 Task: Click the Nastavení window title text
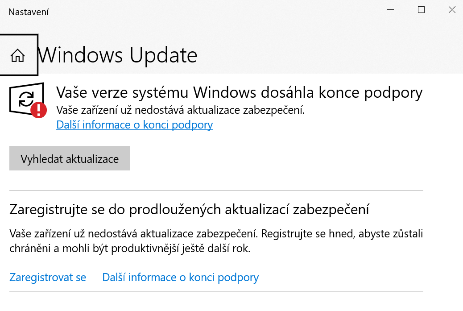29,12
